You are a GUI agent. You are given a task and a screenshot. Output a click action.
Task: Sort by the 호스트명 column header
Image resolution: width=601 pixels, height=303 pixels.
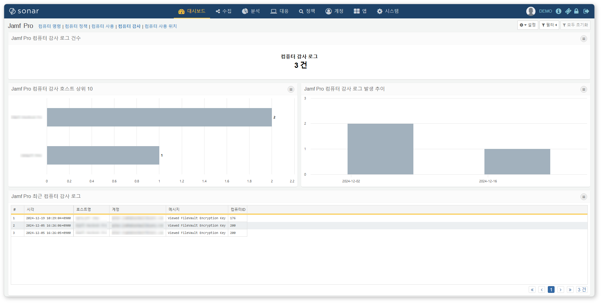coord(92,209)
